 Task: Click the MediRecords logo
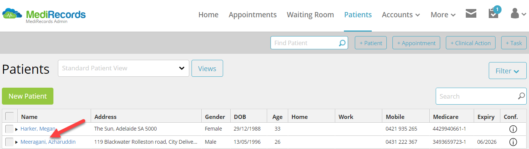[x=44, y=15]
